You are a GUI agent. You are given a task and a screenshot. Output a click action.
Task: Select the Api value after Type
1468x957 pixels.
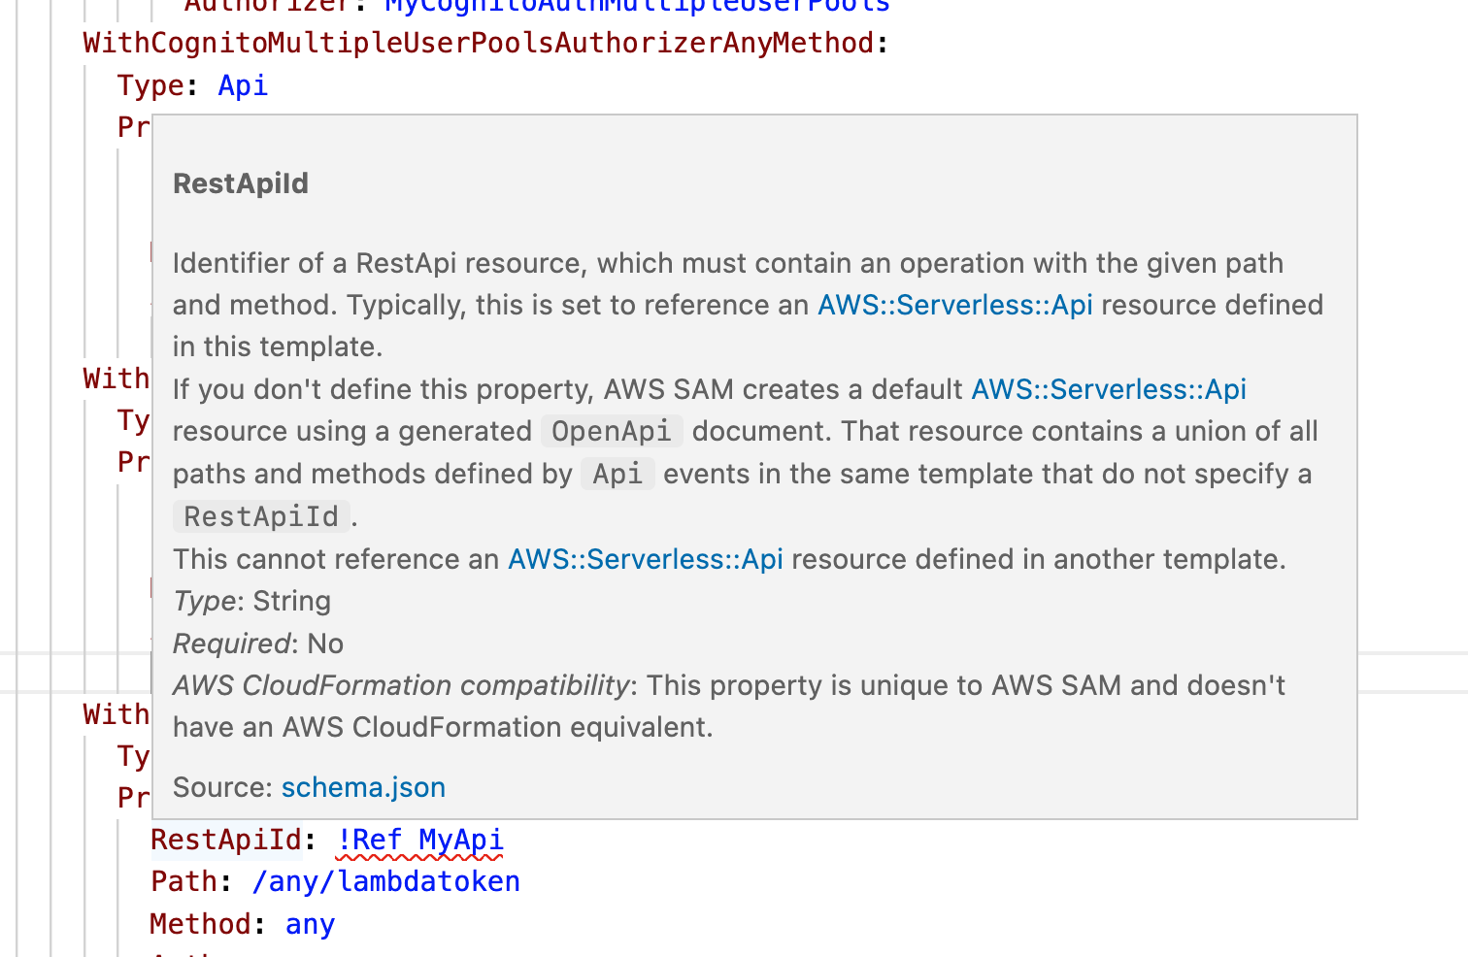[242, 85]
